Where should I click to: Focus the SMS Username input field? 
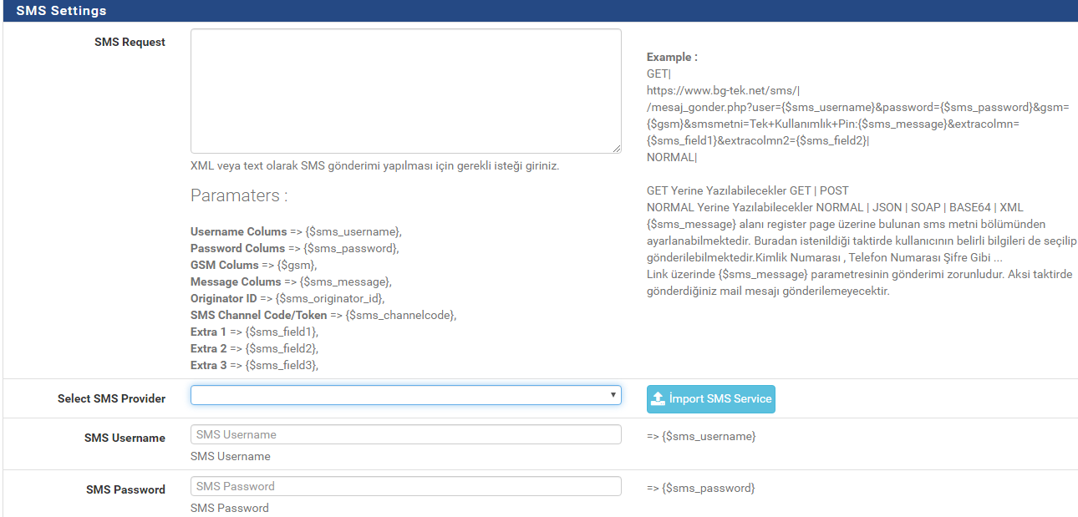[x=405, y=434]
